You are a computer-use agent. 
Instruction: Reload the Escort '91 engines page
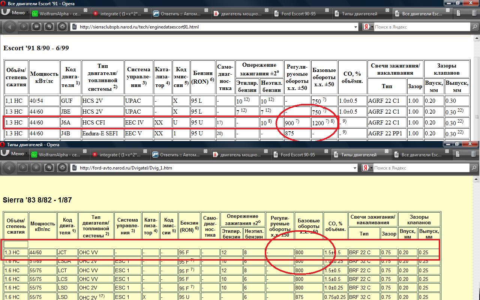[49, 27]
